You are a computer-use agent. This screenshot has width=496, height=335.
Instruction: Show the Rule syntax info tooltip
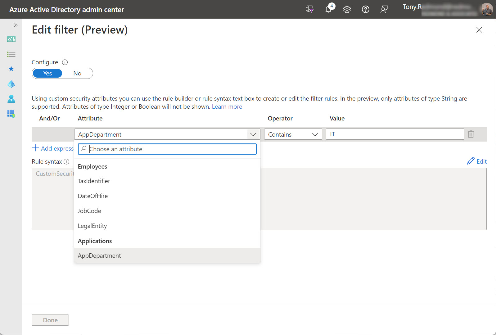coord(66,161)
